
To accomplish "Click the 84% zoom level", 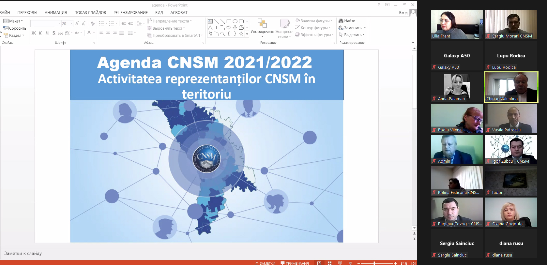I will [404, 263].
